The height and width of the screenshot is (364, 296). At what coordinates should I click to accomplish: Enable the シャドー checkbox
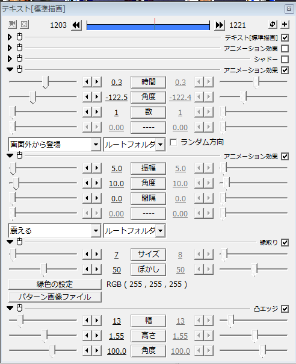point(285,59)
